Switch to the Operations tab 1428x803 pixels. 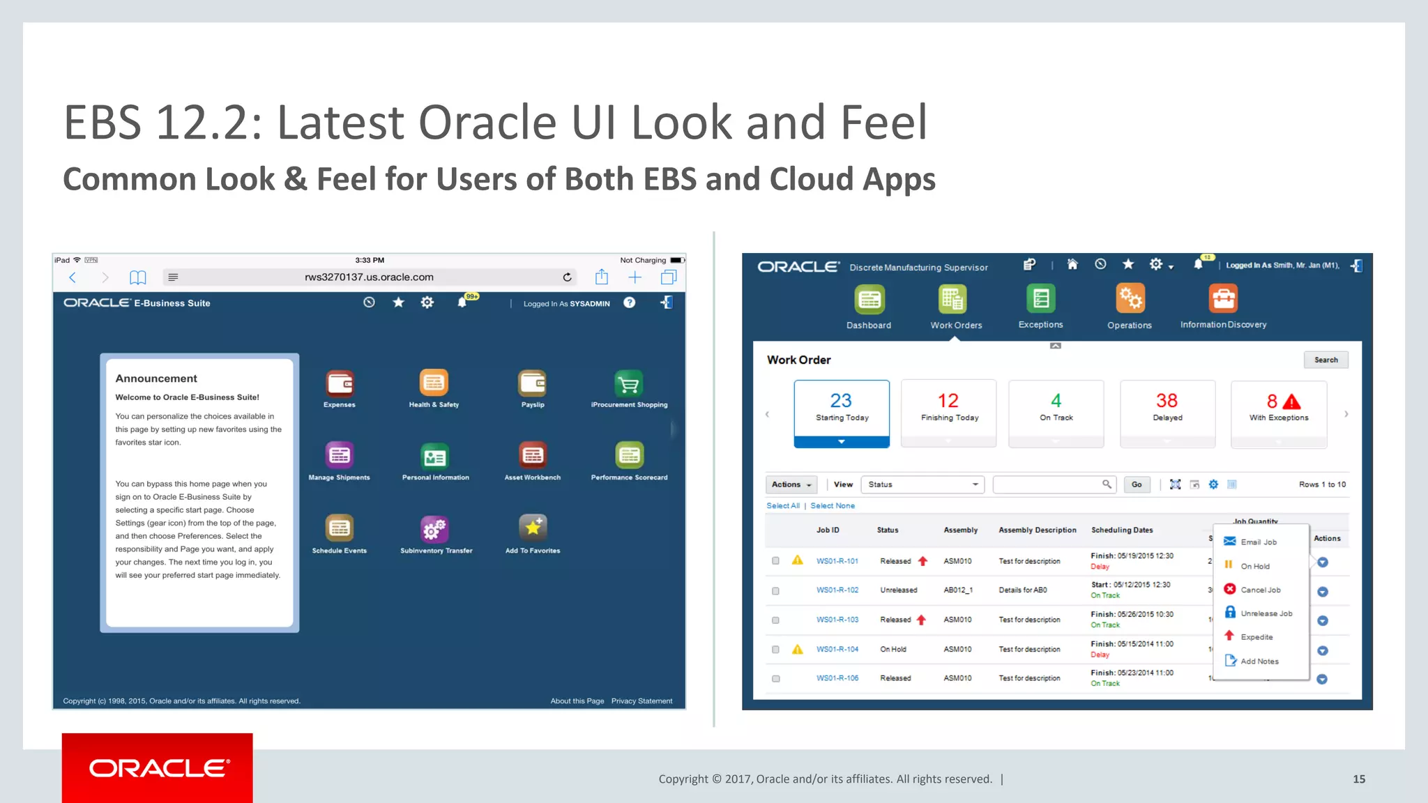[x=1130, y=307]
